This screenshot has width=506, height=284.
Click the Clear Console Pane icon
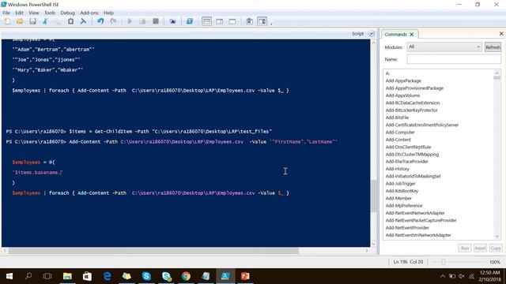point(83,21)
